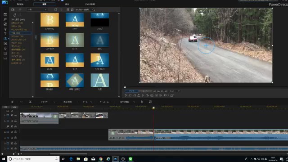
Task: Toggle video track 1 enable checkbox
Action: click(12, 115)
